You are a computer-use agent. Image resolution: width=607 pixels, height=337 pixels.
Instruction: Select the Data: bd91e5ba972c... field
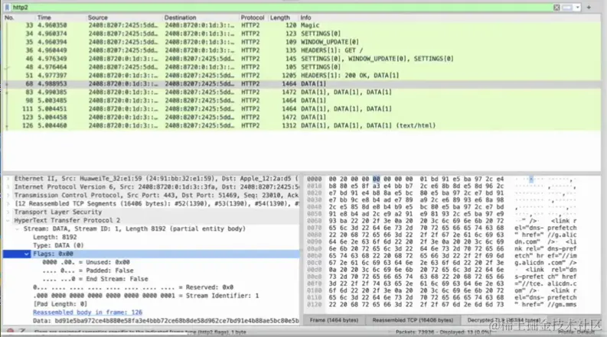point(165,321)
